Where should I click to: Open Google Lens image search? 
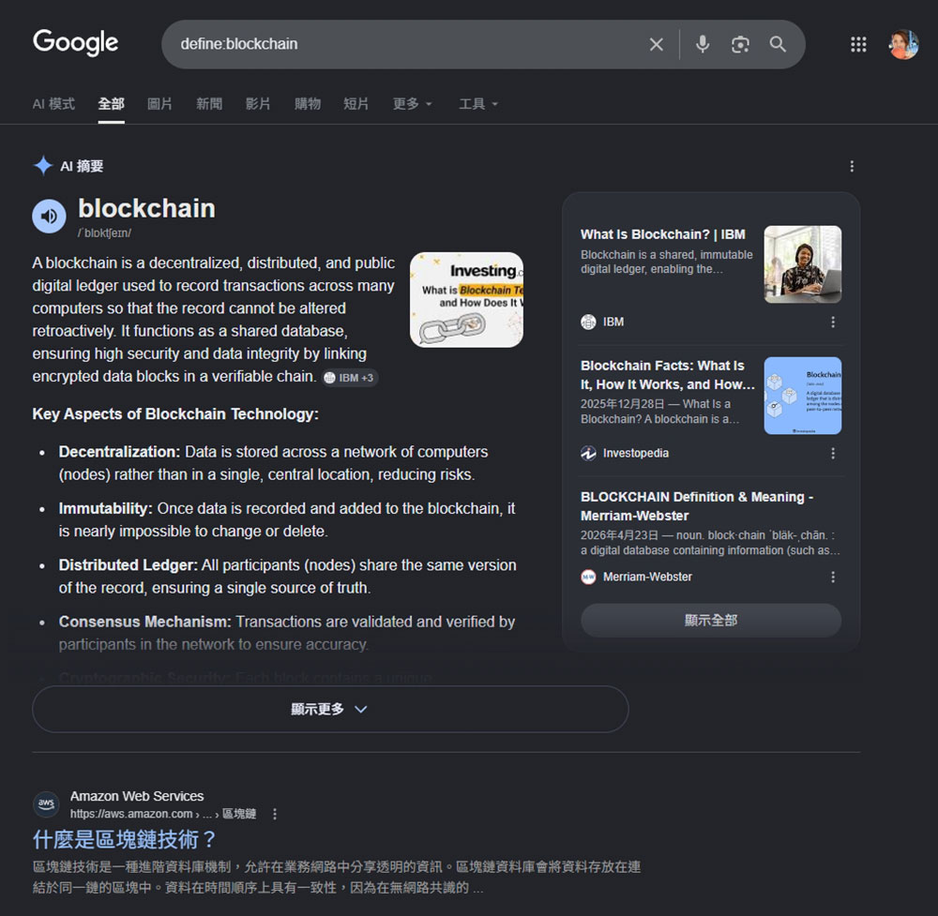pyautogui.click(x=740, y=44)
